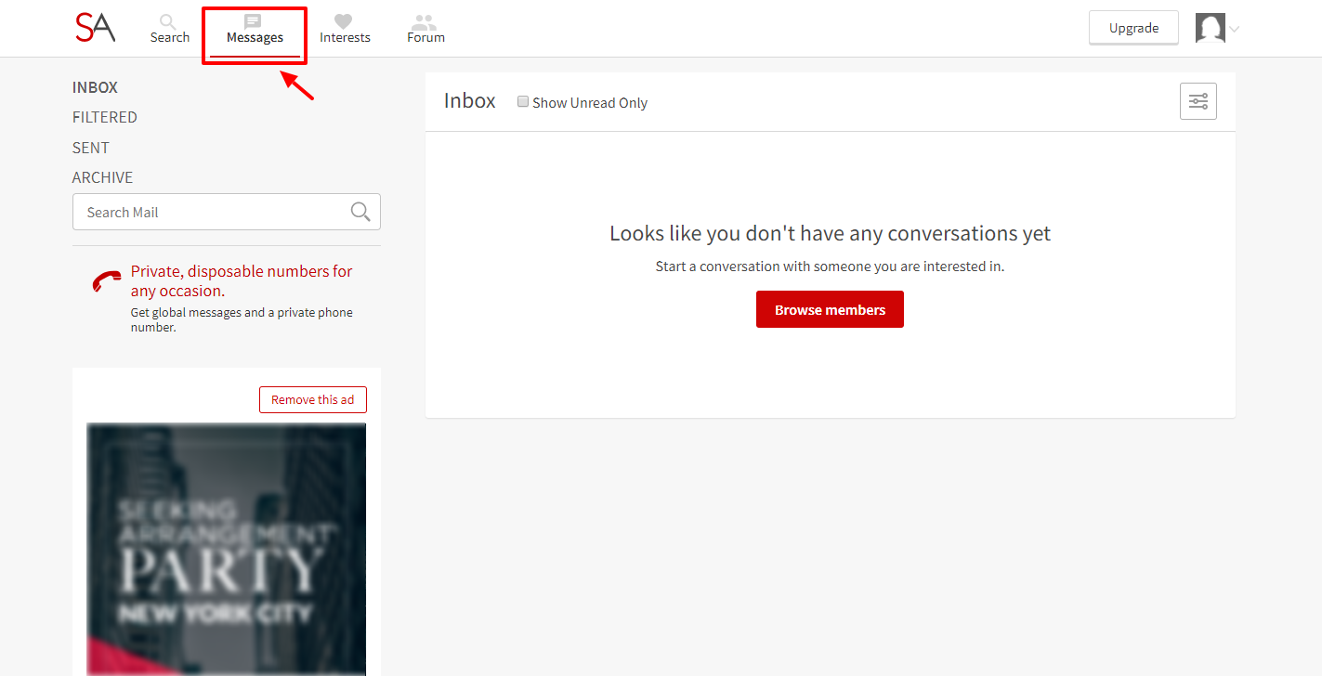The width and height of the screenshot is (1322, 676).
Task: Open the Messages tab
Action: [x=255, y=29]
